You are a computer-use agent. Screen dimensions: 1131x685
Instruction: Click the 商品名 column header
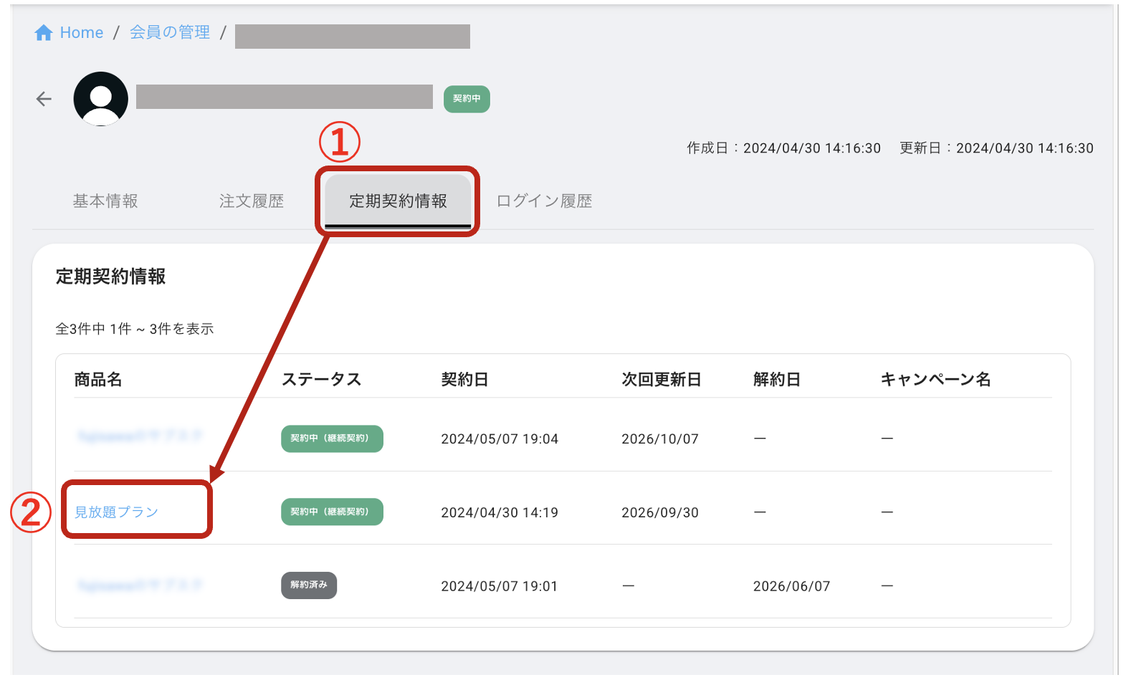[x=98, y=380]
